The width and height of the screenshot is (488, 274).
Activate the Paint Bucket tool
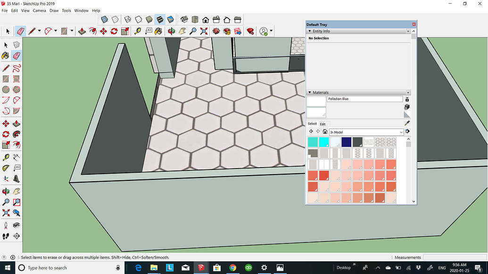[6, 56]
